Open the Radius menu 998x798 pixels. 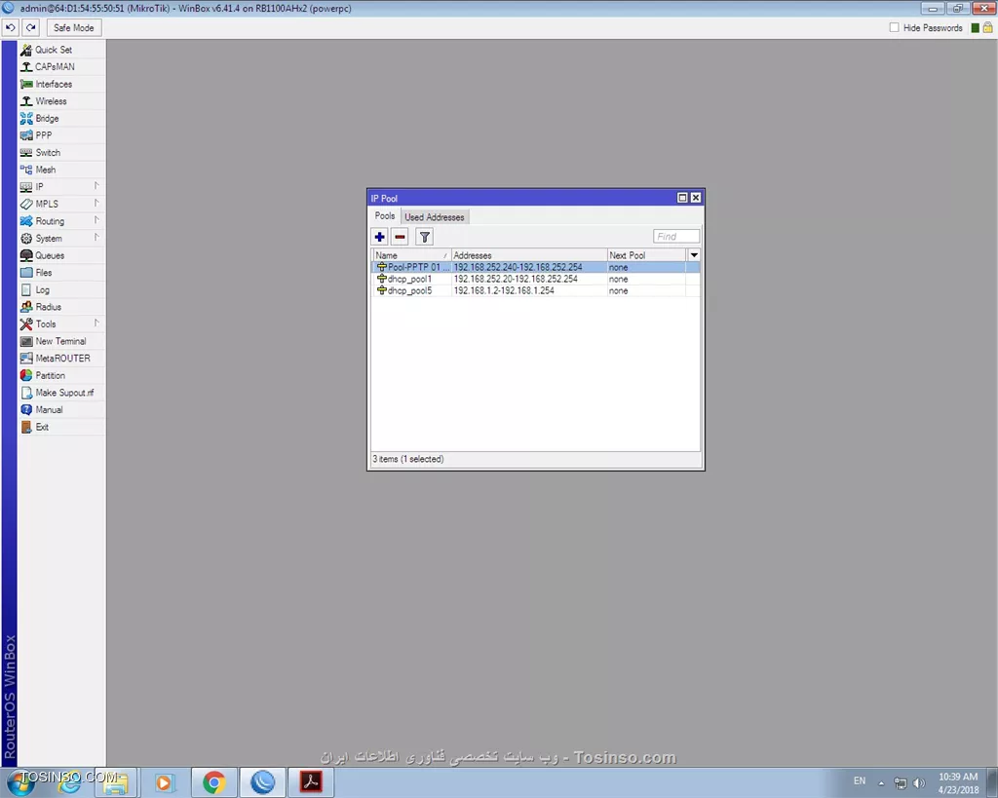(x=61, y=307)
